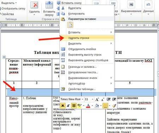Open the shading color dropdown arrow

click(x=101, y=105)
